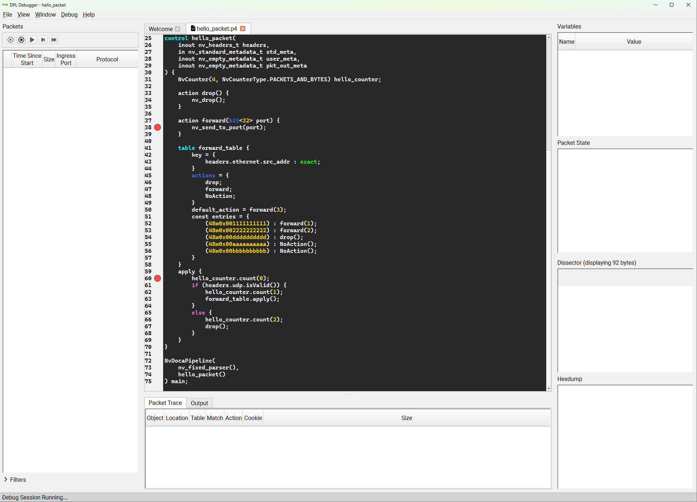Click the 'hello_counter.count(0);' code line
The width and height of the screenshot is (697, 502).
click(x=230, y=278)
